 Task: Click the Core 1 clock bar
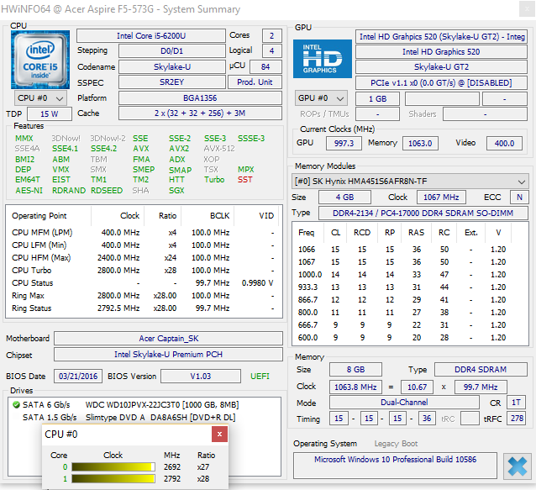pos(113,479)
